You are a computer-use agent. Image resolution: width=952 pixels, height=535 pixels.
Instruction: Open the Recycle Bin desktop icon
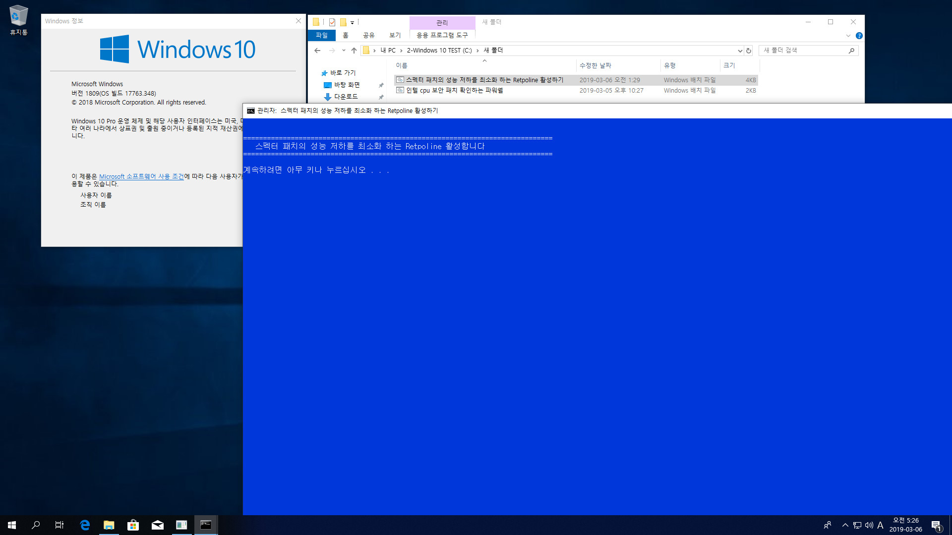pyautogui.click(x=18, y=20)
